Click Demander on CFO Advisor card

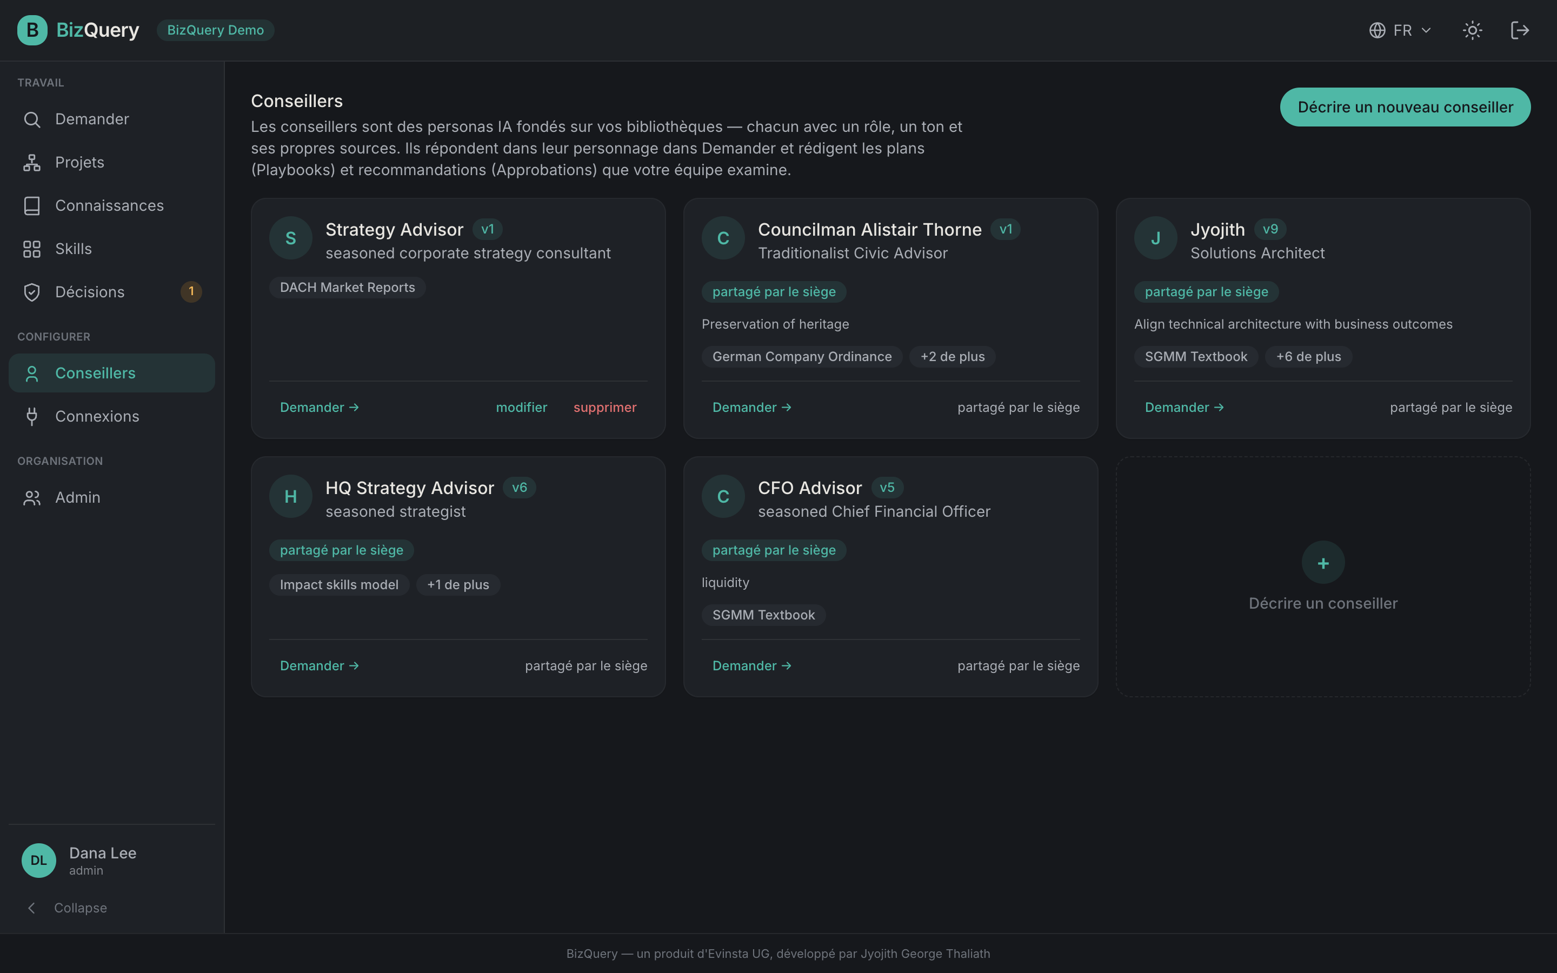tap(751, 666)
